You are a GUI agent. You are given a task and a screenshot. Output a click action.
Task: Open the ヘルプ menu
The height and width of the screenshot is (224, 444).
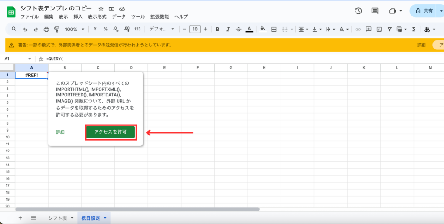(x=181, y=17)
